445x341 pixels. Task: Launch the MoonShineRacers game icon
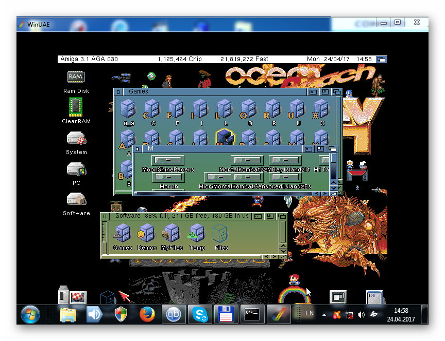[168, 160]
